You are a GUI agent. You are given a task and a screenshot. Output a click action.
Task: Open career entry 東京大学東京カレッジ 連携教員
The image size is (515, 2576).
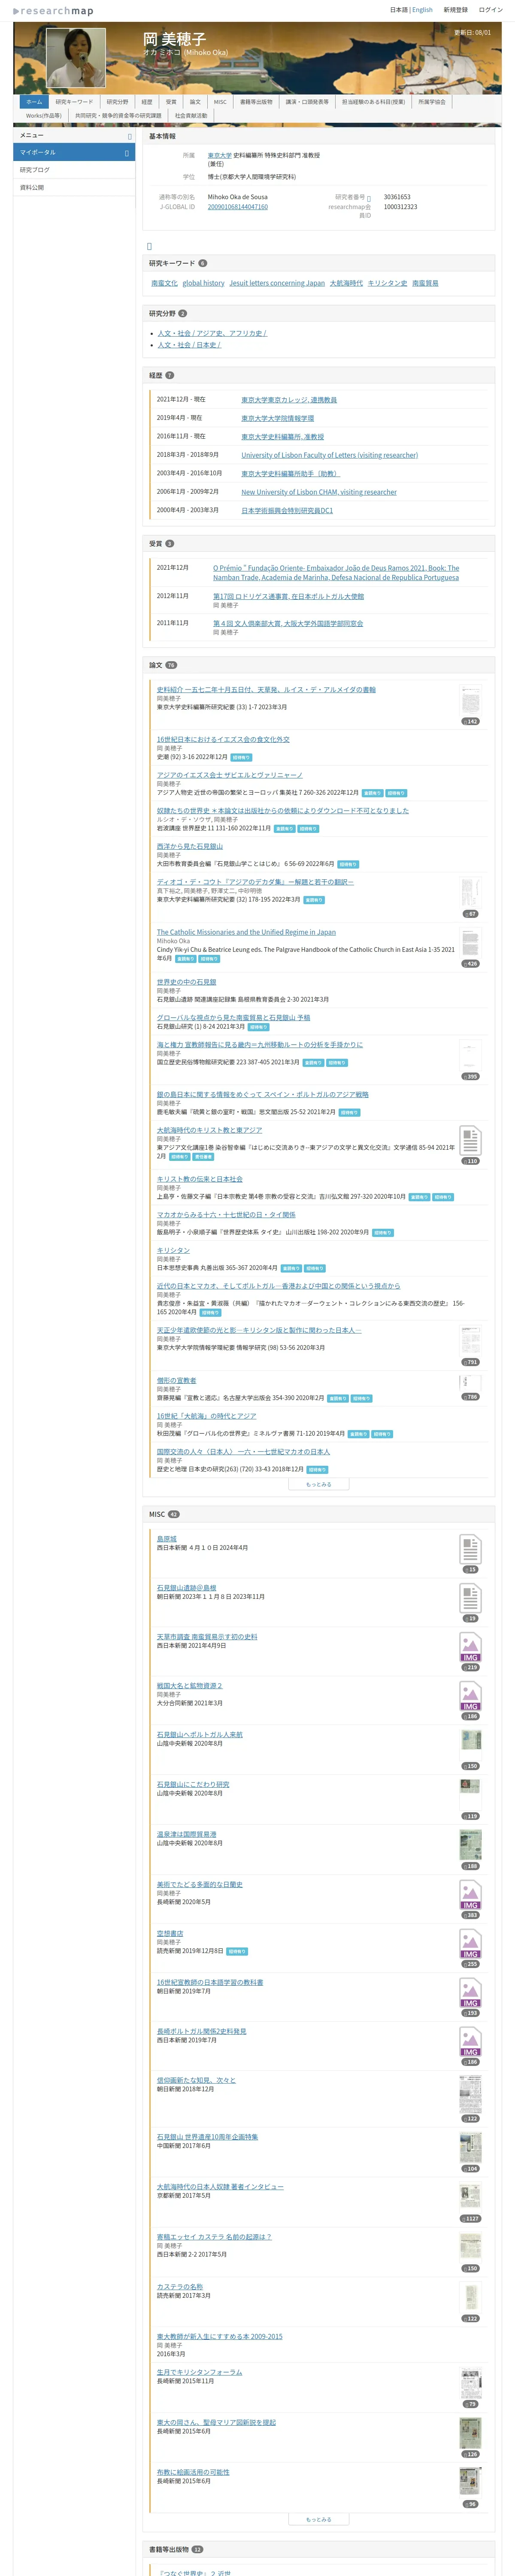click(289, 400)
